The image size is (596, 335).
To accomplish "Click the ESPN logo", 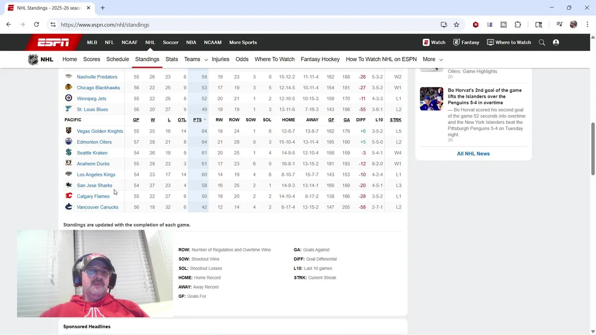I will [x=54, y=42].
